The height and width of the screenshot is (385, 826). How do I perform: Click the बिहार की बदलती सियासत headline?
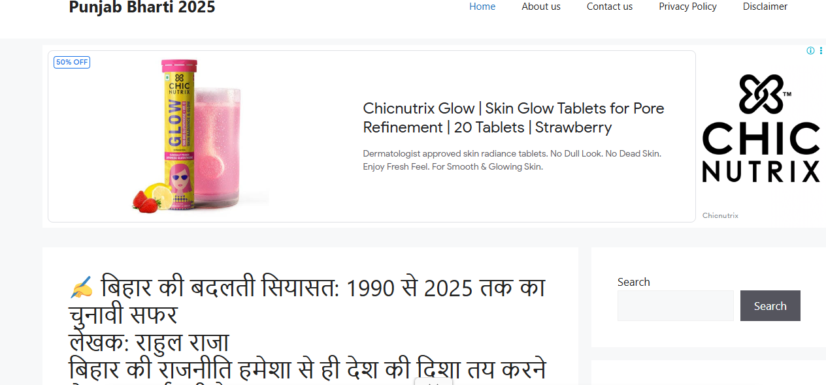[307, 301]
